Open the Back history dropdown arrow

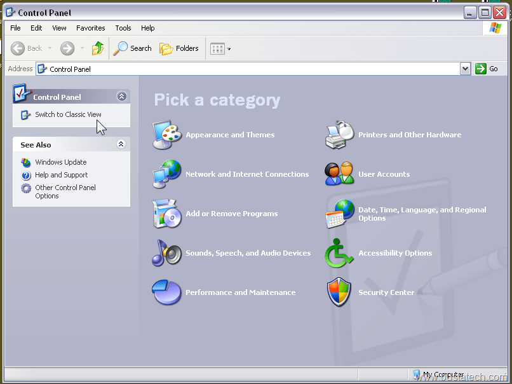(x=50, y=48)
